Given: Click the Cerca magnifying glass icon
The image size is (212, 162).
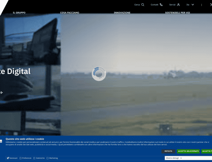Looking at the screenshot, I should (143, 5).
